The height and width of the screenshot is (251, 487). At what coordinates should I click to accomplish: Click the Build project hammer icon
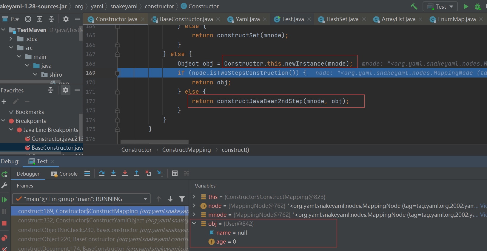click(x=414, y=6)
